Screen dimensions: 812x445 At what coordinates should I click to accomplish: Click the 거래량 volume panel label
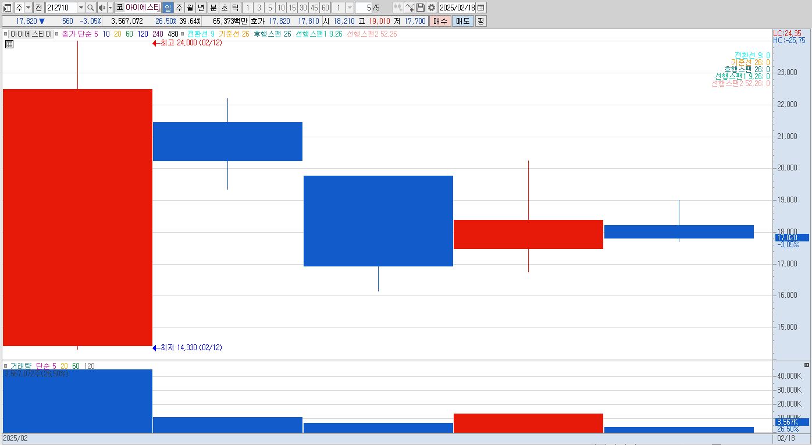coord(20,366)
